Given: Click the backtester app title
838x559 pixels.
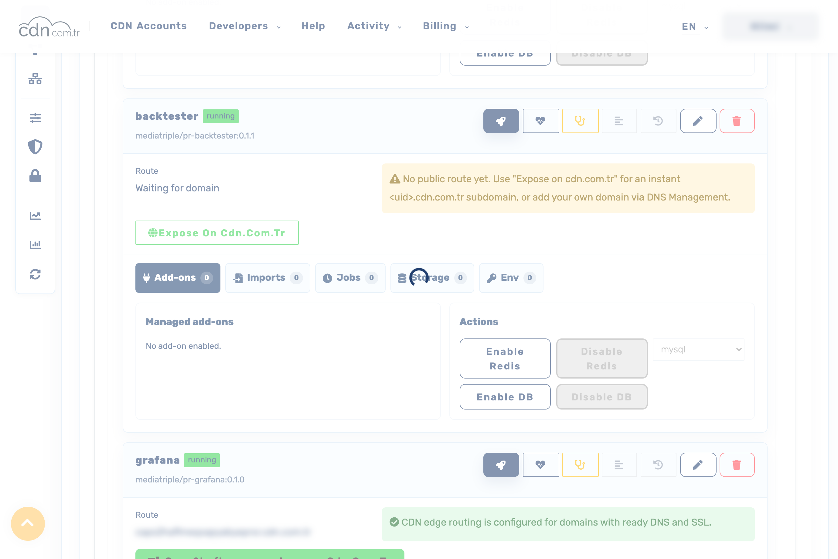Looking at the screenshot, I should [167, 116].
